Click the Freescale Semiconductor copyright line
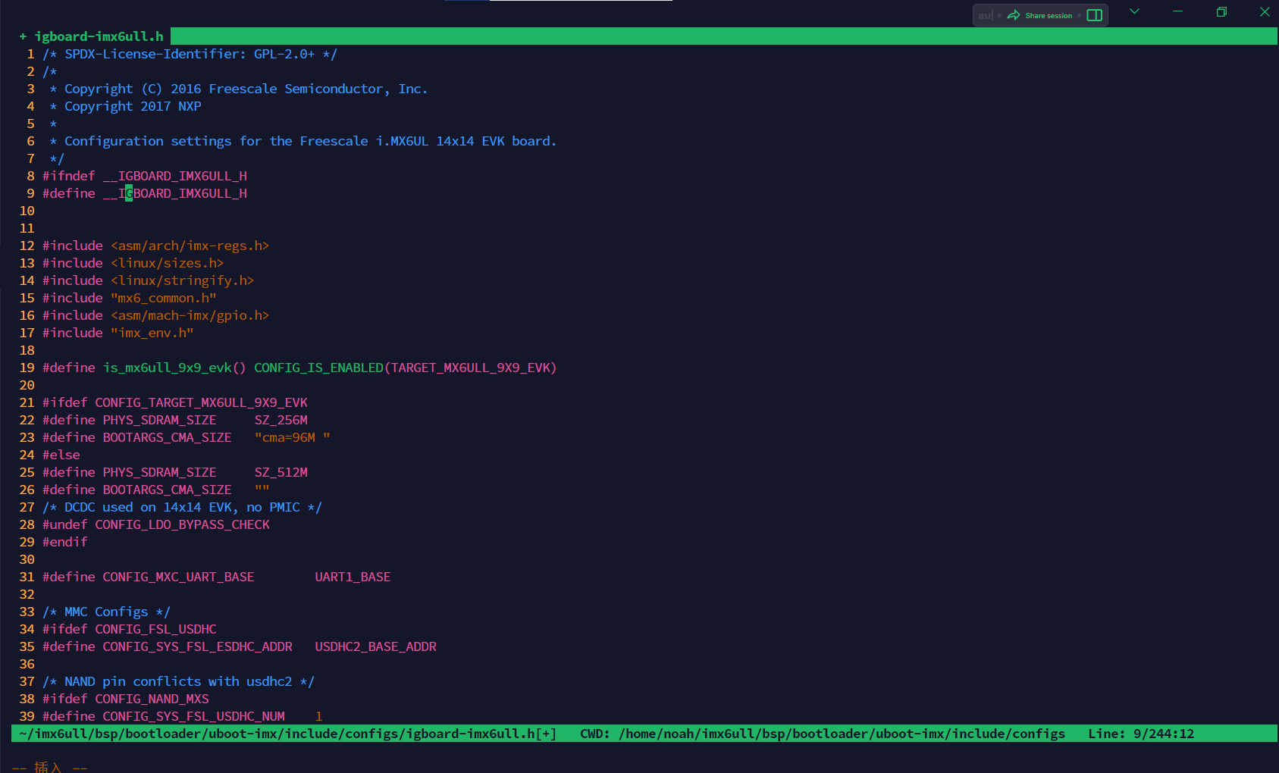This screenshot has height=773, width=1279. (x=239, y=89)
